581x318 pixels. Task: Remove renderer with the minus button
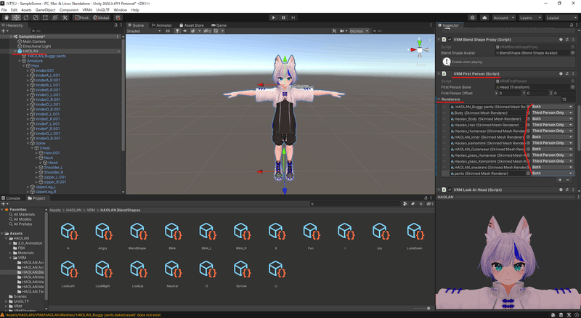567,180
